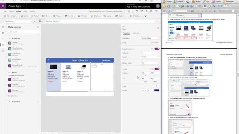Collapse the In your app section
This screenshot has width=239, height=134.
9,38
